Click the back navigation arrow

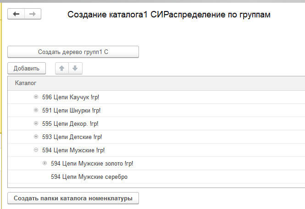[x=17, y=14]
